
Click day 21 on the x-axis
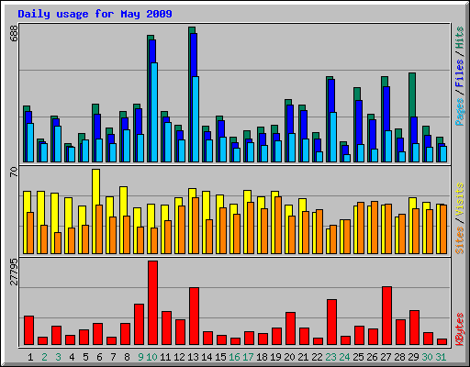(304, 357)
